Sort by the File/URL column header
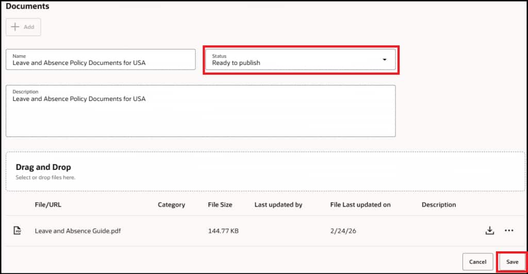 click(48, 204)
